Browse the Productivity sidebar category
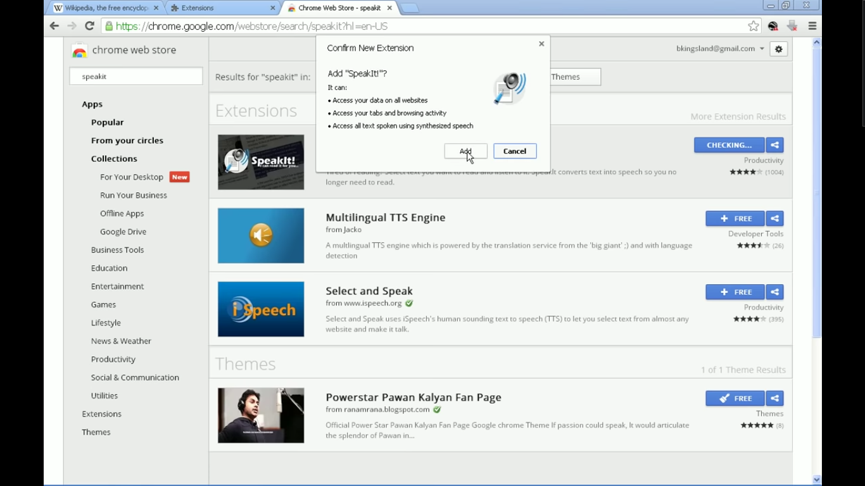This screenshot has height=486, width=865. tap(113, 359)
